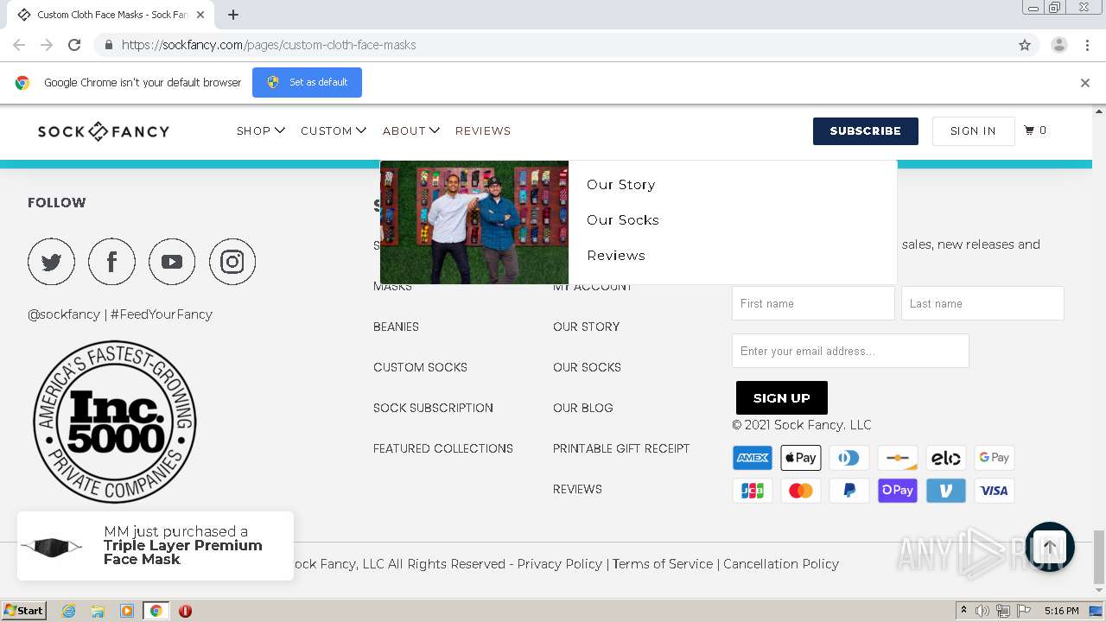Screen dimensions: 1106x622
Task: Open the Windows Start menu
Action: (x=24, y=610)
